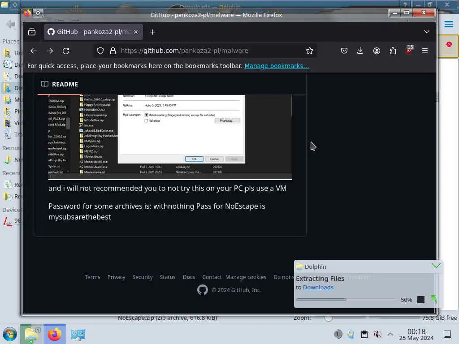Open the README malware screenshot image
Image resolution: width=459 pixels, height=344 pixels.
click(x=170, y=137)
